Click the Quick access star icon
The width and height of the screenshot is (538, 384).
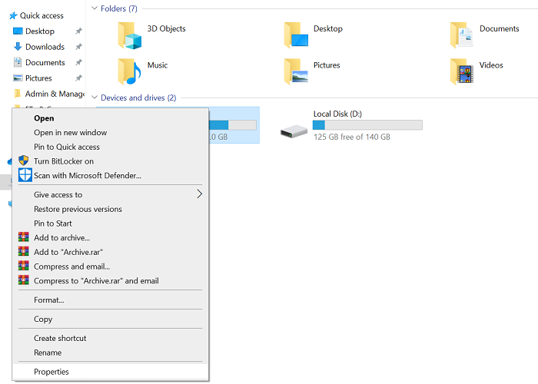[x=13, y=16]
